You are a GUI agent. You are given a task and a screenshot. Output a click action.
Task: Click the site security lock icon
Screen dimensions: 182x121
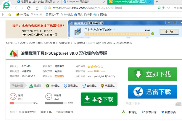point(50,8)
